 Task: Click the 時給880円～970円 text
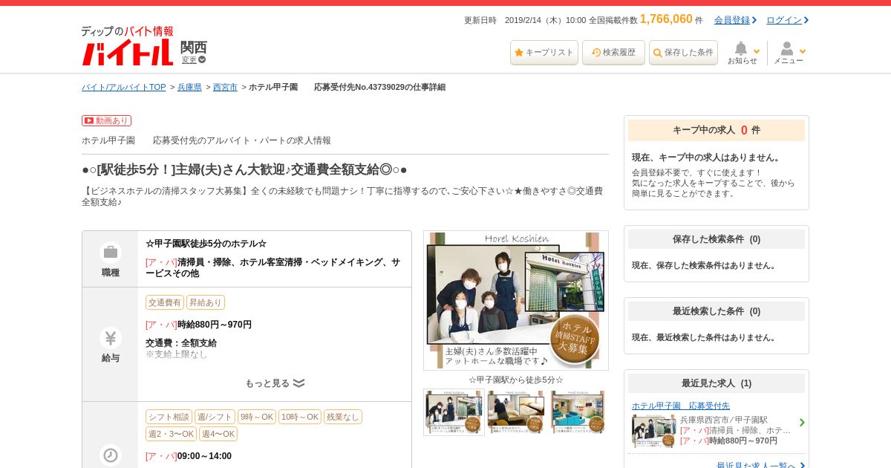pyautogui.click(x=215, y=325)
